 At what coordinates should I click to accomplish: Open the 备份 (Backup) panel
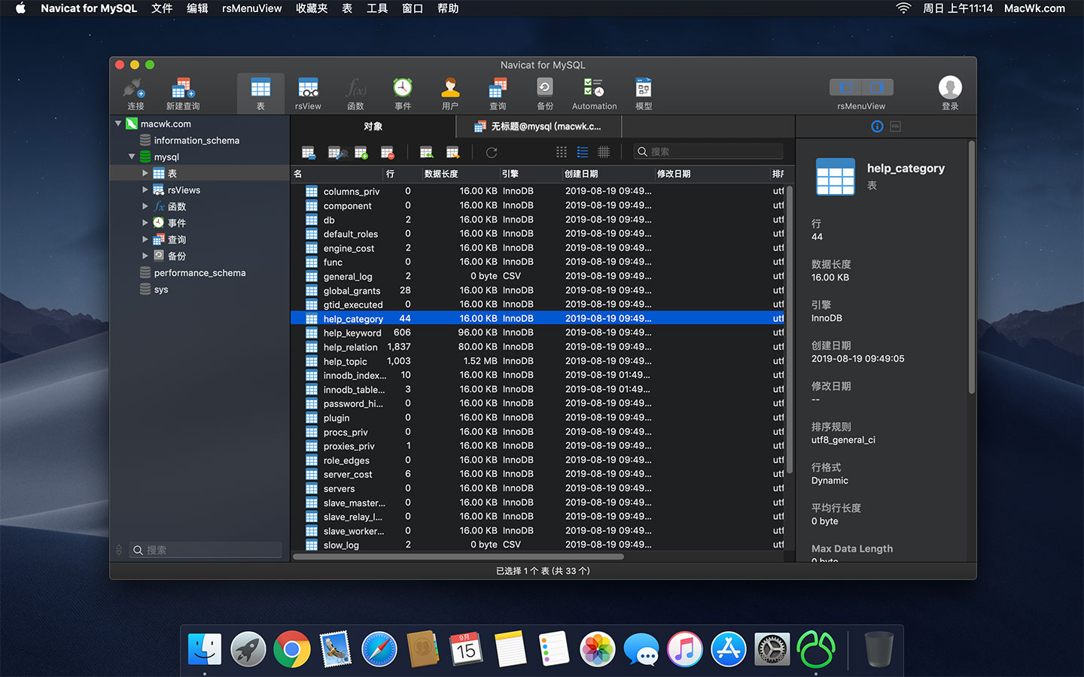pyautogui.click(x=544, y=92)
